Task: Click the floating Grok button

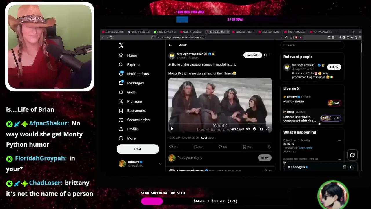Action: pyautogui.click(x=352, y=155)
